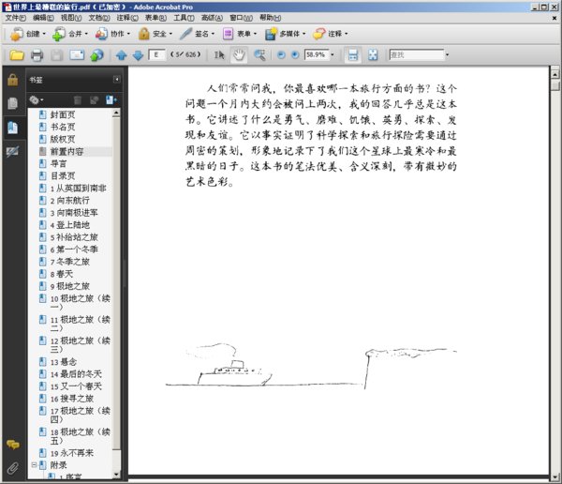Go to previous page with up arrow
Screen dimensions: 562x484
point(121,55)
